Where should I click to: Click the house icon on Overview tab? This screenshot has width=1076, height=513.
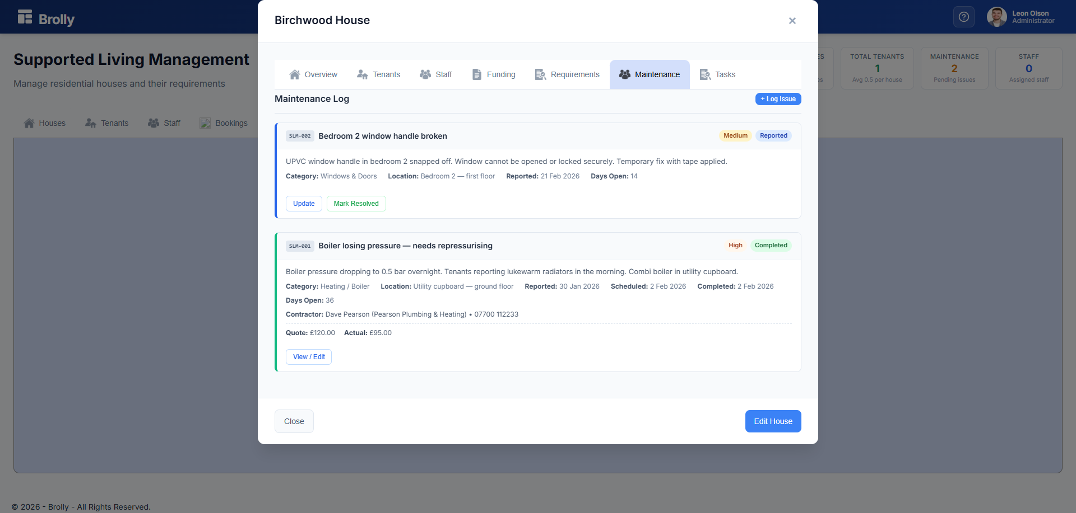294,74
